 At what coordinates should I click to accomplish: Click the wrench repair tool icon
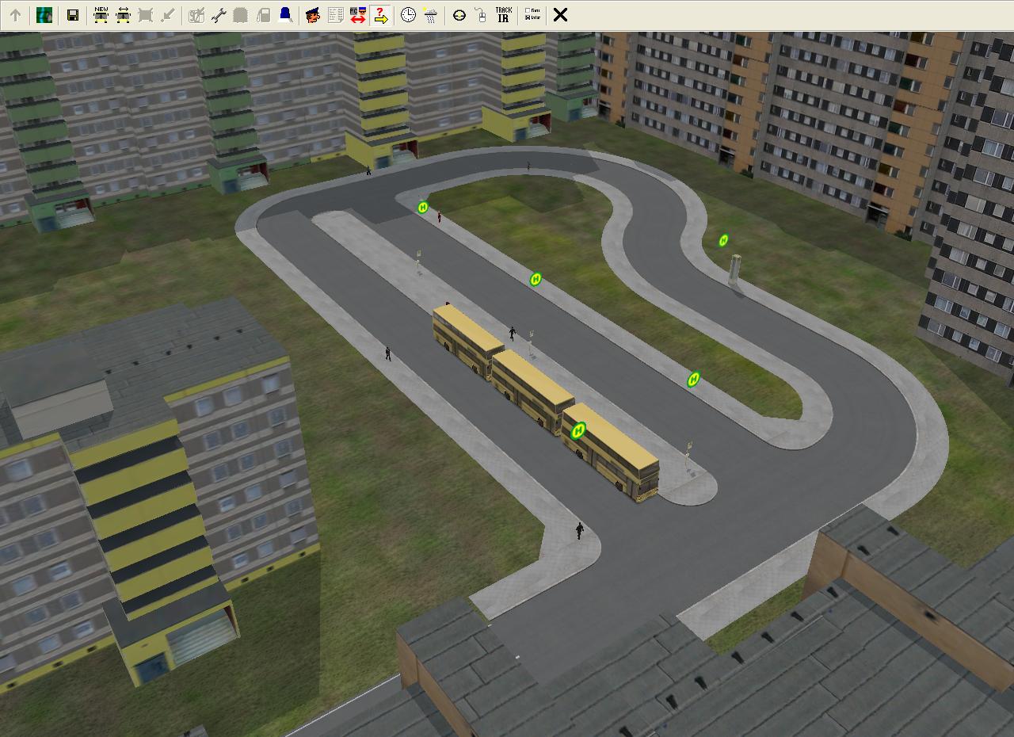219,15
